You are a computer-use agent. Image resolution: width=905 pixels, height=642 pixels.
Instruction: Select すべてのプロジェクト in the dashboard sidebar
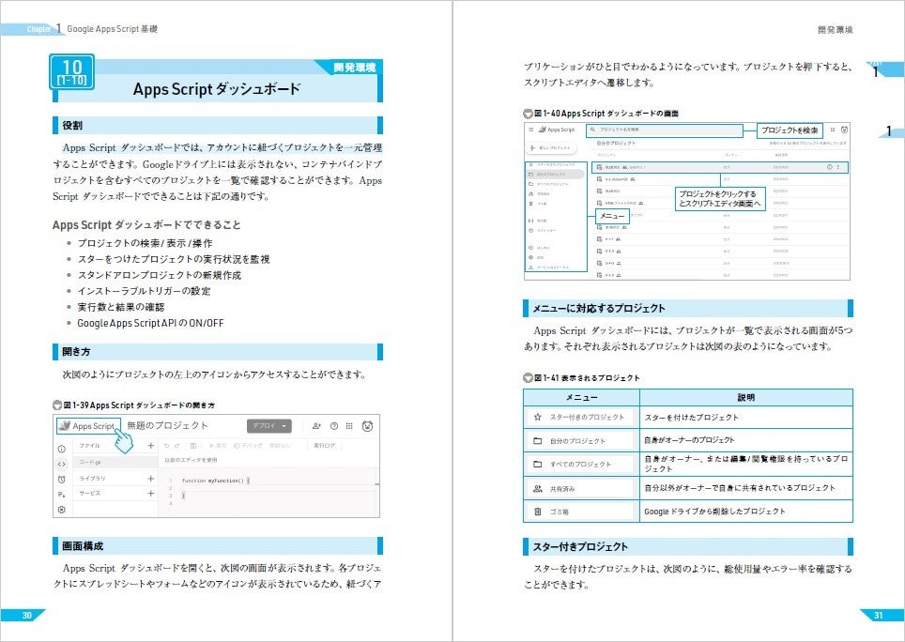pyautogui.click(x=549, y=184)
